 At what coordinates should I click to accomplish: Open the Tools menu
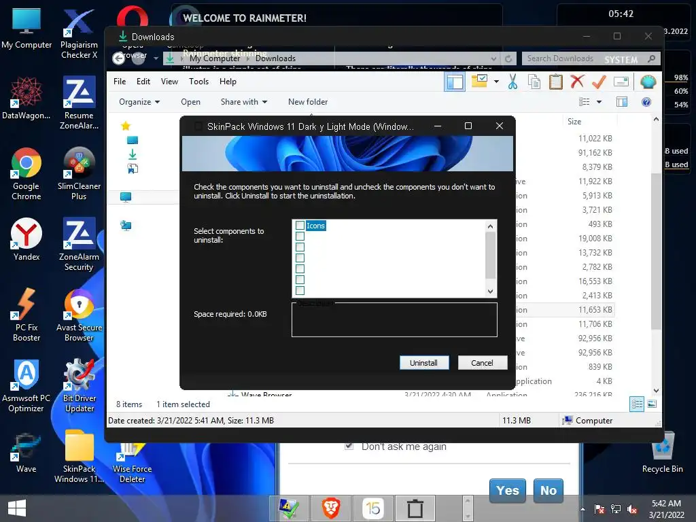coord(198,82)
